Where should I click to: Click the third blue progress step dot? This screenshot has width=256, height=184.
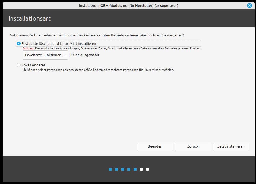pyautogui.click(x=123, y=169)
